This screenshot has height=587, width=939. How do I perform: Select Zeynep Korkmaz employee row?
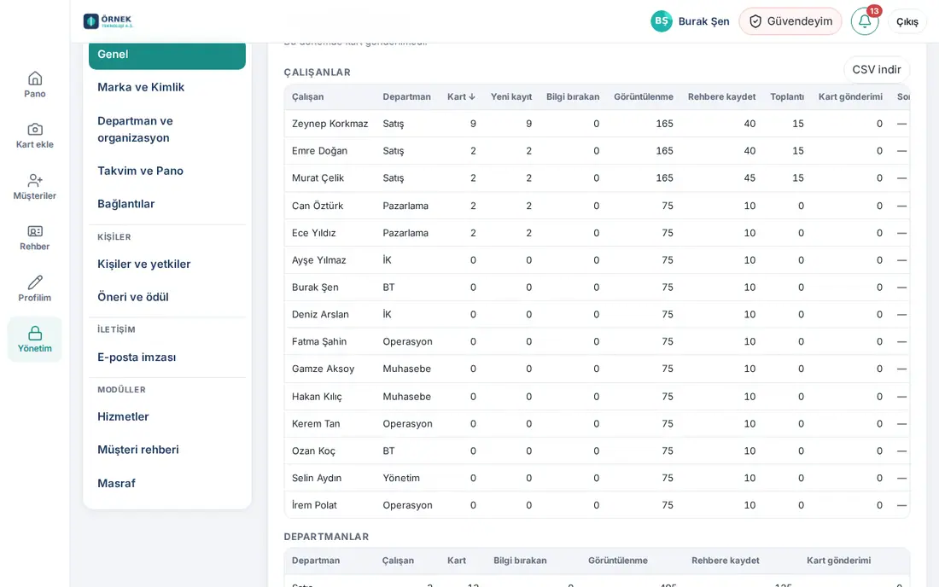pyautogui.click(x=597, y=124)
